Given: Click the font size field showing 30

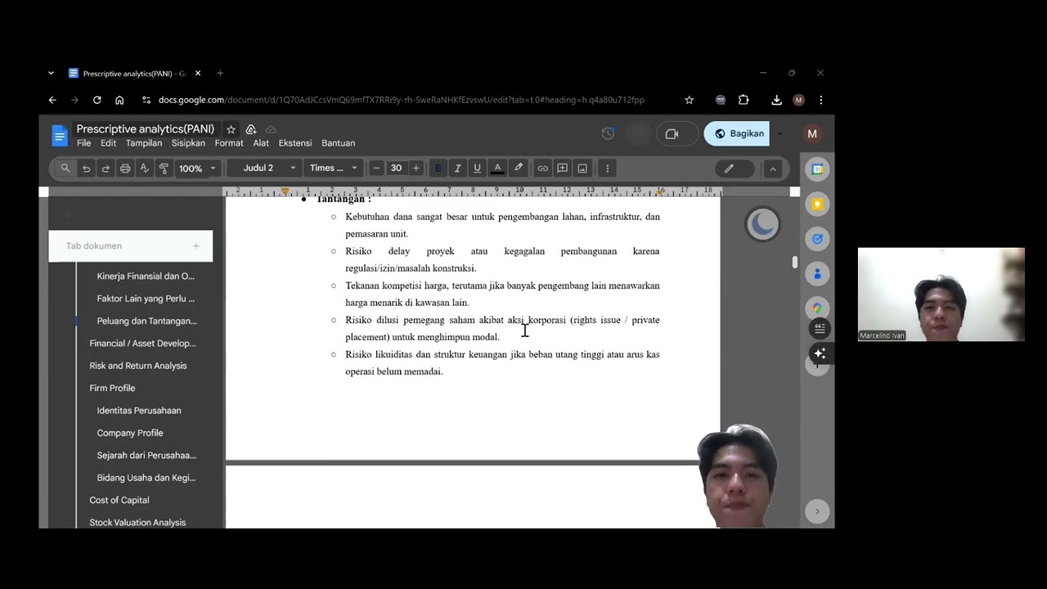Looking at the screenshot, I should [x=396, y=169].
